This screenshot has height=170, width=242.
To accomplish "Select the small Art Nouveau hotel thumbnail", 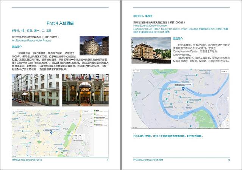I will click(94, 45).
